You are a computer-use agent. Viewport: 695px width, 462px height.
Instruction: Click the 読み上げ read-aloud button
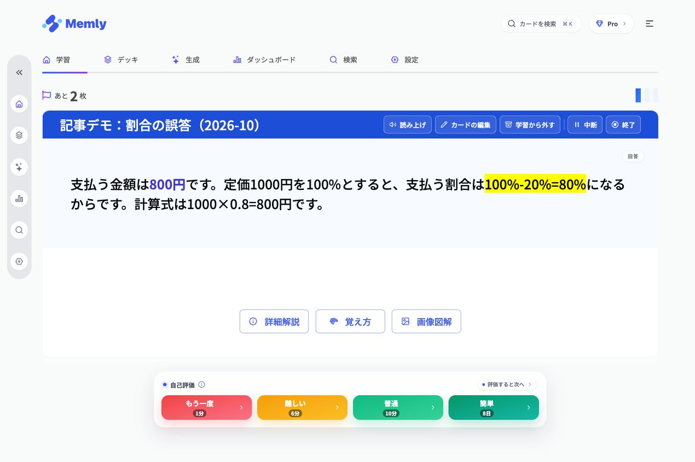408,124
